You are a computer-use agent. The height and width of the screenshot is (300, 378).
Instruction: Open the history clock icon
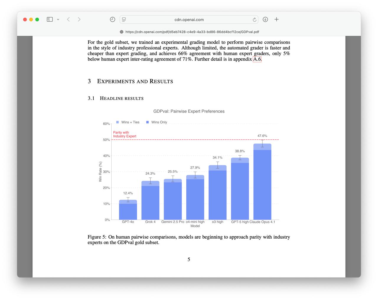click(x=113, y=19)
